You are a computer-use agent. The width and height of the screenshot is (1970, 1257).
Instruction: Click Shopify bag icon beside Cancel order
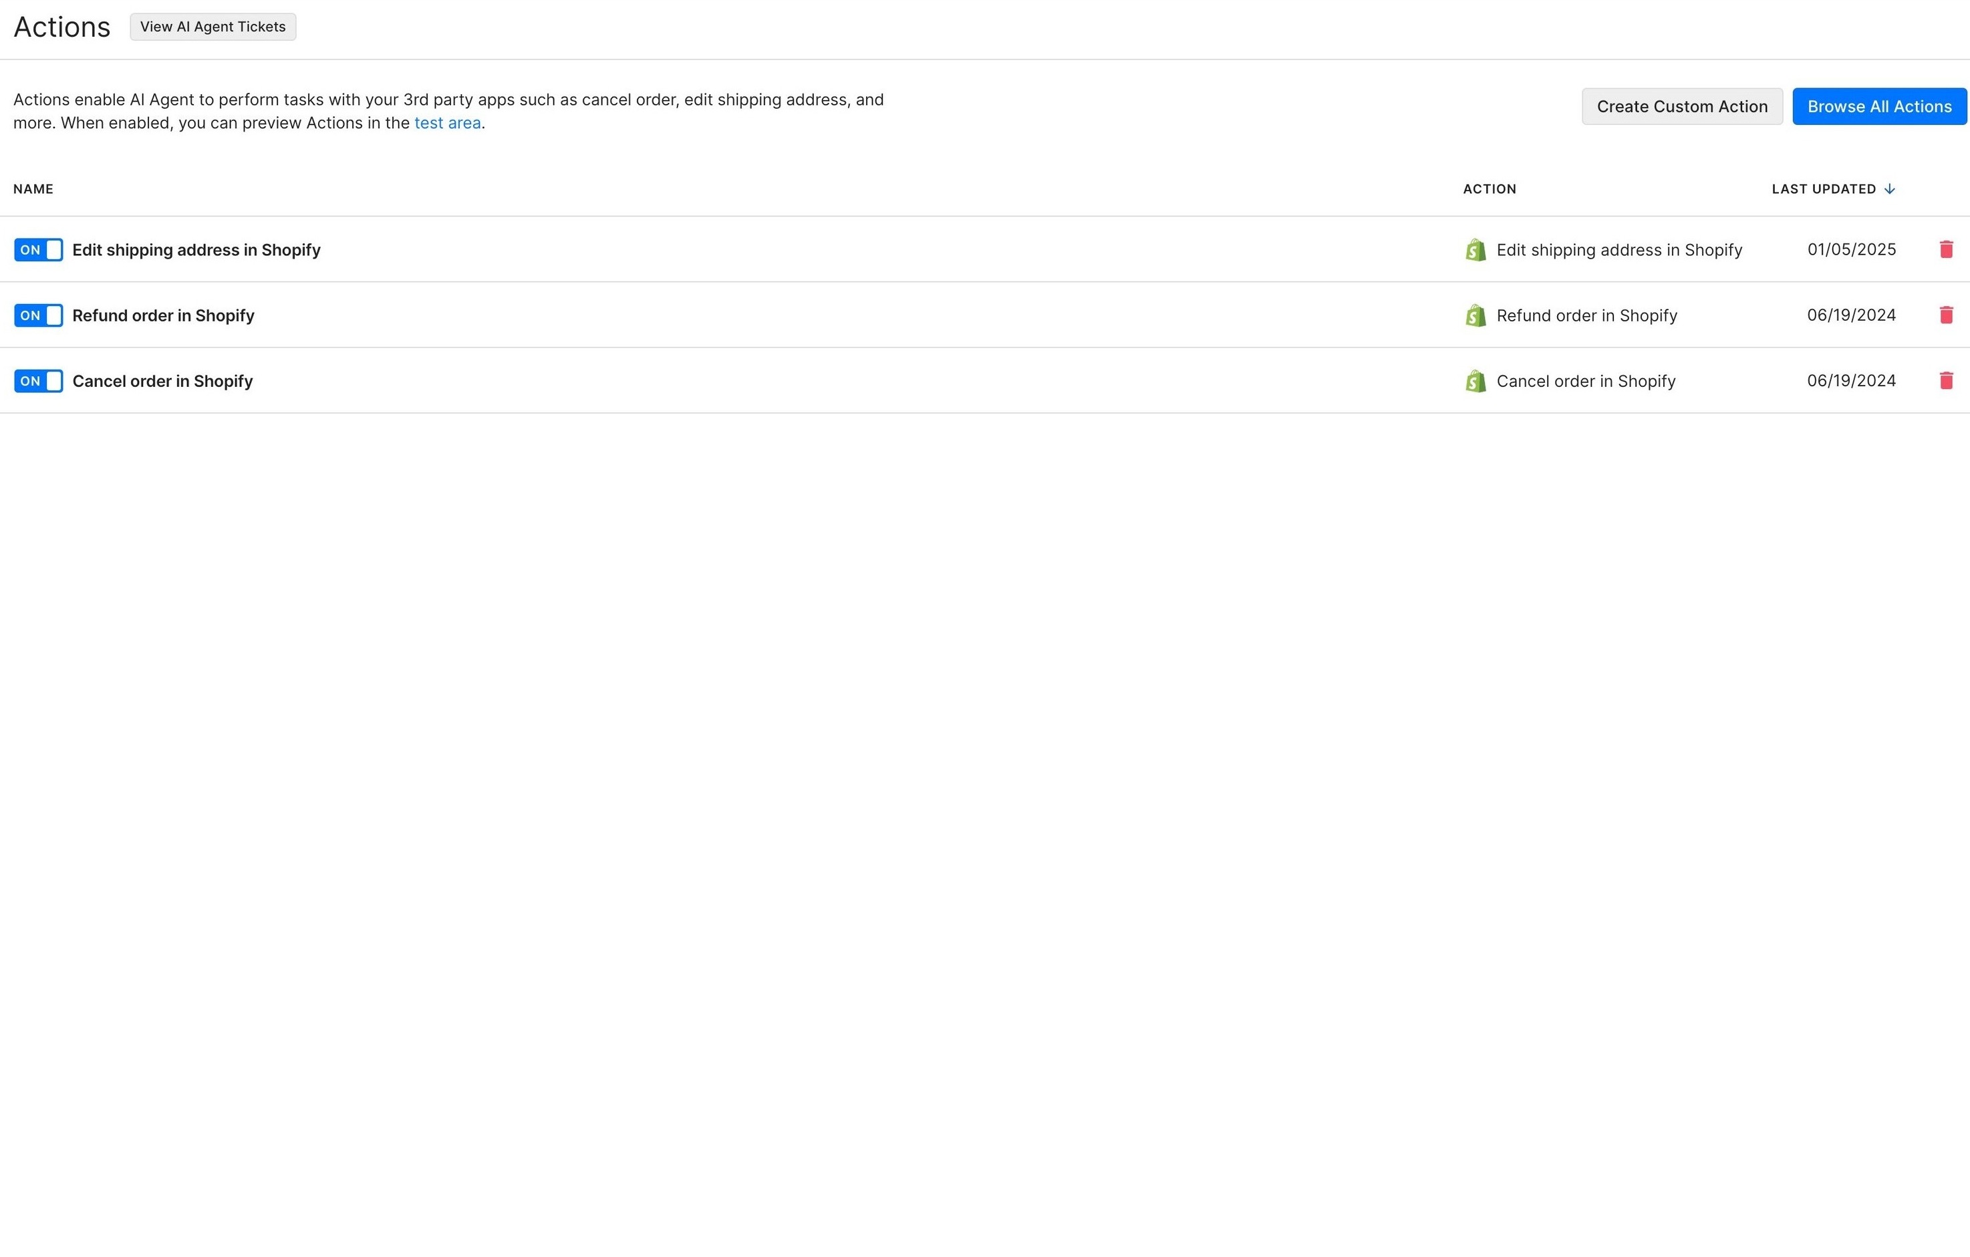pos(1475,380)
